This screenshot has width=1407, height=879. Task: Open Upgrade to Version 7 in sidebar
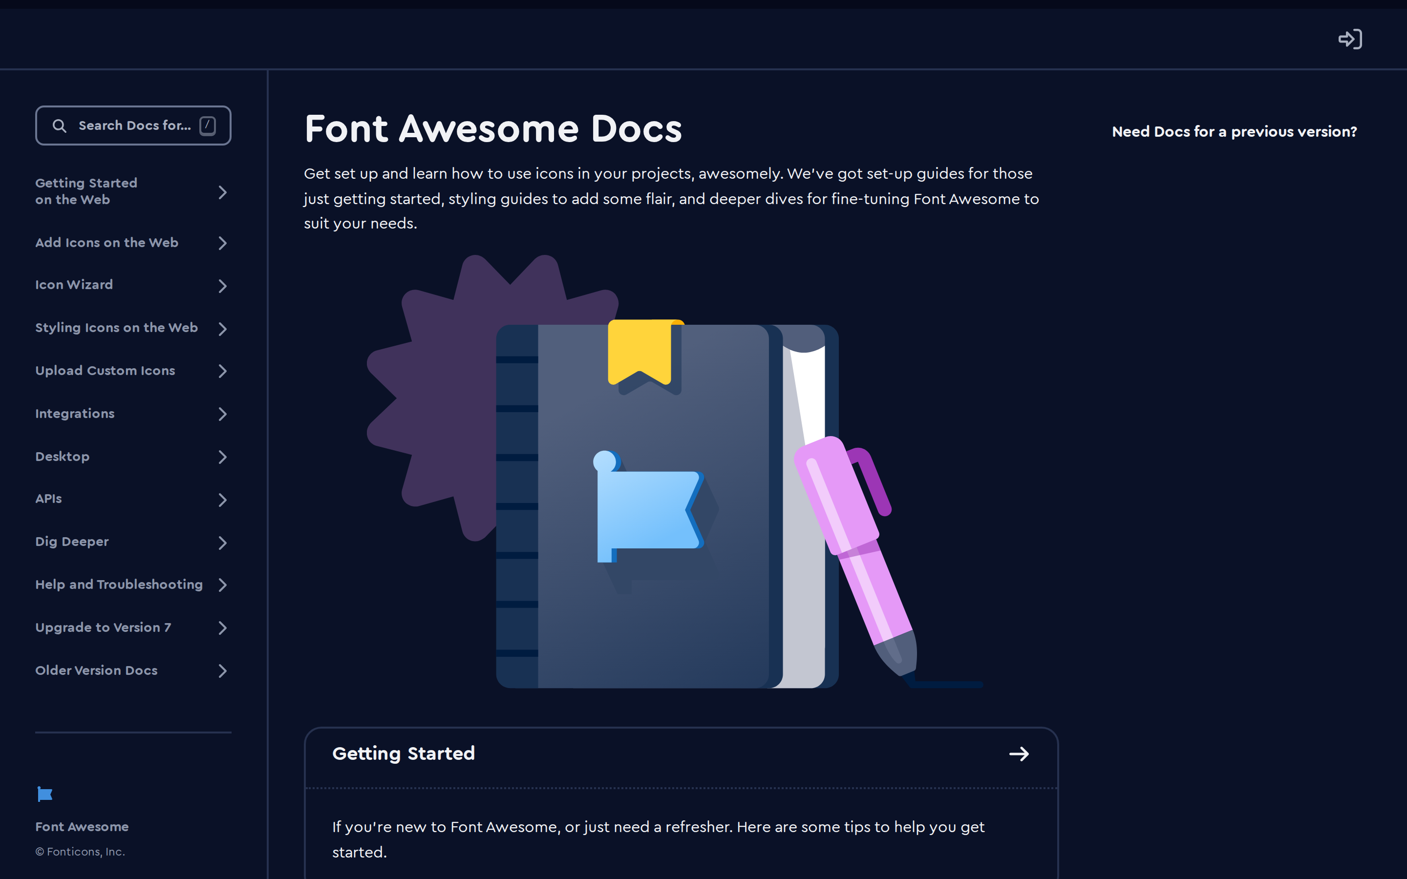click(104, 628)
